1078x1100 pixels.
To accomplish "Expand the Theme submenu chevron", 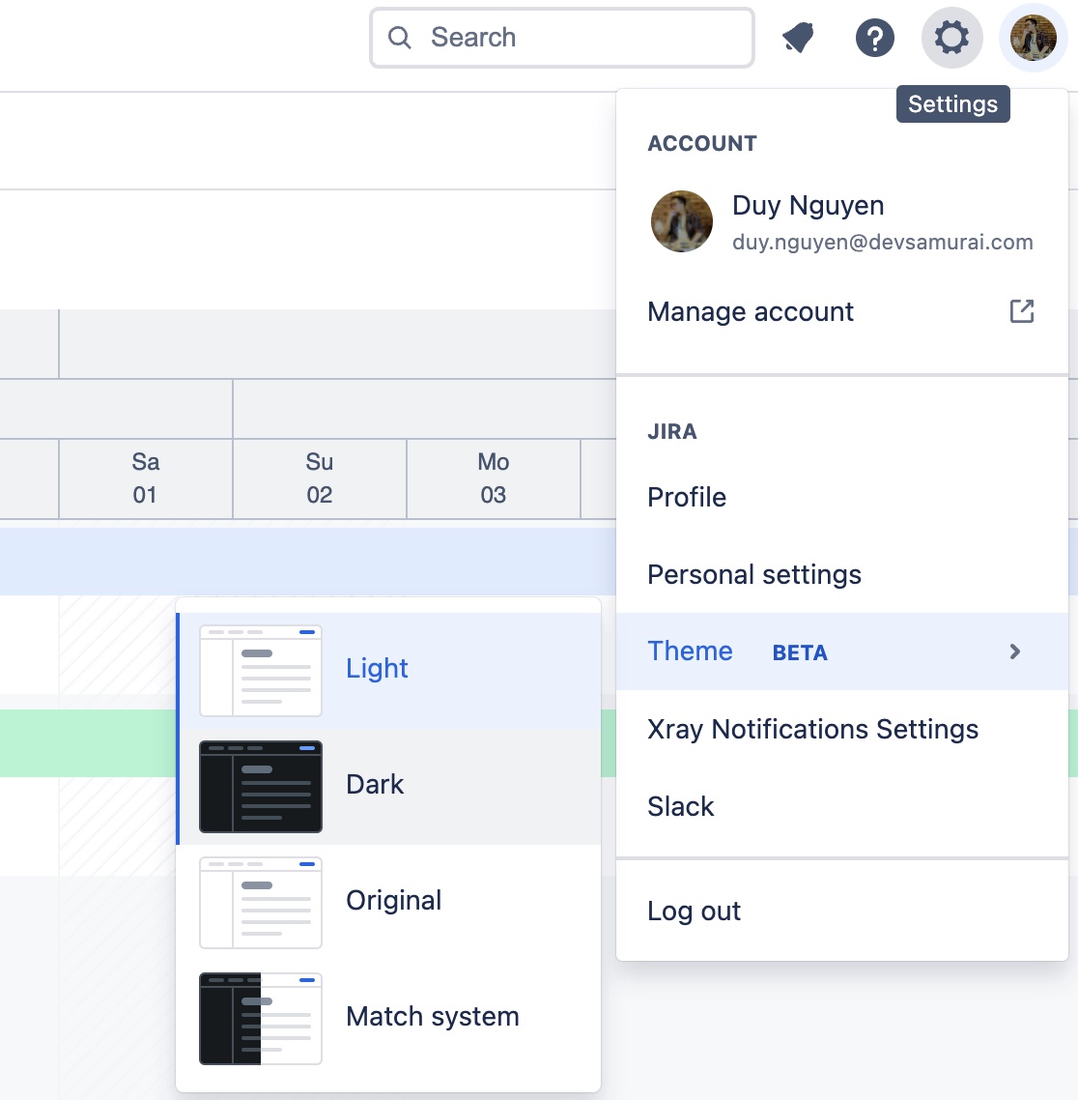I will [1014, 651].
